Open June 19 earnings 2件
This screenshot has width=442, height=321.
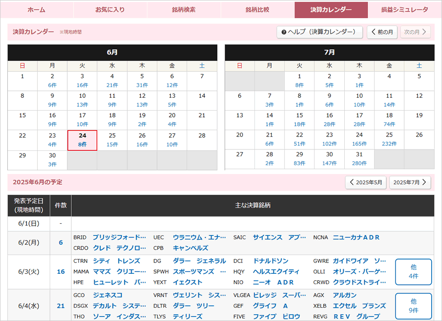(x=142, y=124)
